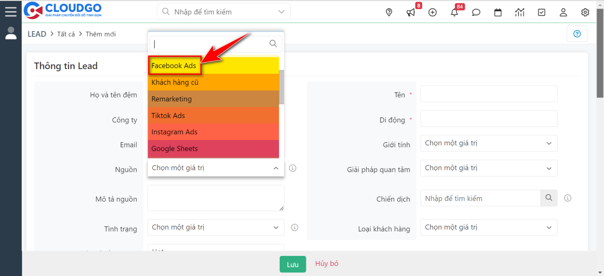Click the quick-create plus icon
This screenshot has width=604, height=276.
[x=433, y=12]
